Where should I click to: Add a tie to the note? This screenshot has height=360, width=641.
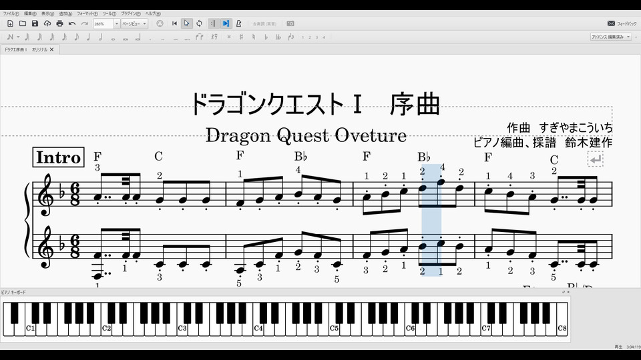pos(200,37)
